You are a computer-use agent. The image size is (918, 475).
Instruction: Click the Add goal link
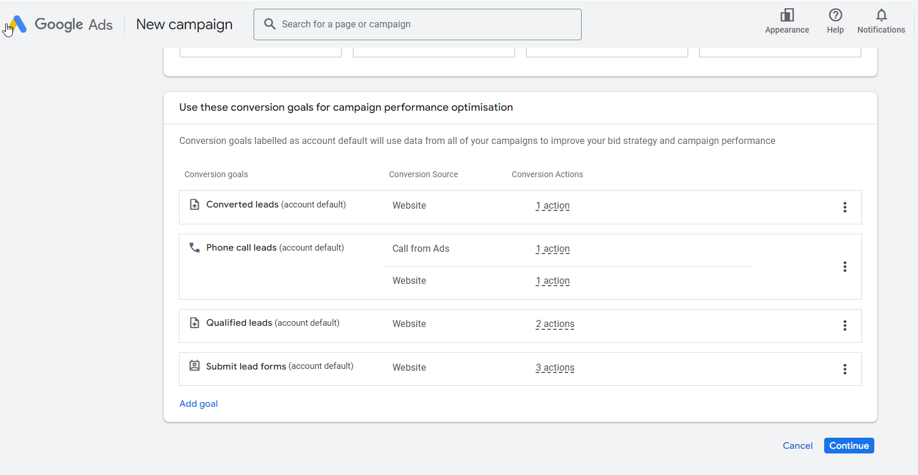[199, 404]
